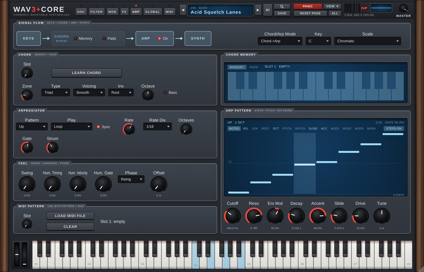Click the arpeggiator Rate knob
Screen dimensions: 424x272
[x=129, y=129]
